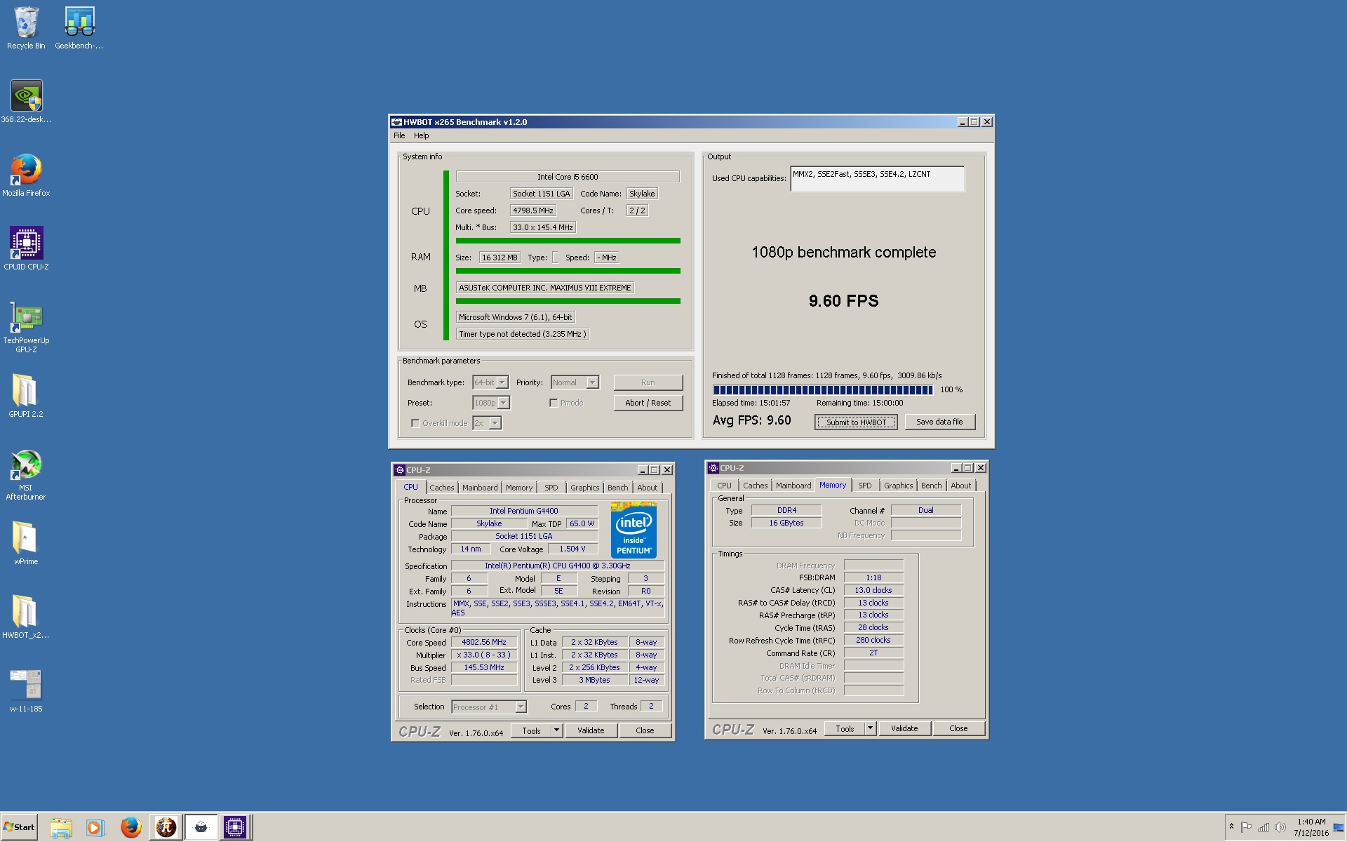The width and height of the screenshot is (1347, 842).
Task: Toggle the Overkill mode checkbox
Action: (x=415, y=423)
